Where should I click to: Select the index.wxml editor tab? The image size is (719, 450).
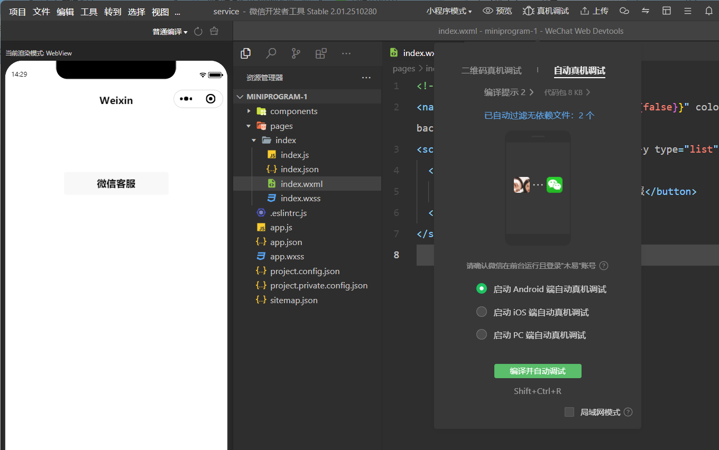(412, 53)
